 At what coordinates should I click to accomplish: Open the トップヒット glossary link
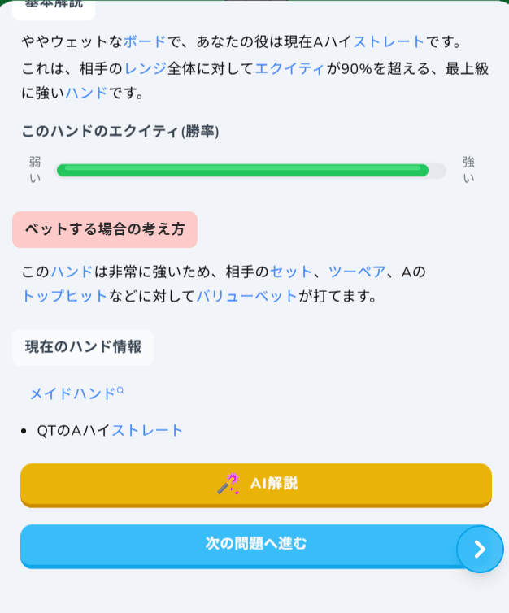tap(64, 296)
